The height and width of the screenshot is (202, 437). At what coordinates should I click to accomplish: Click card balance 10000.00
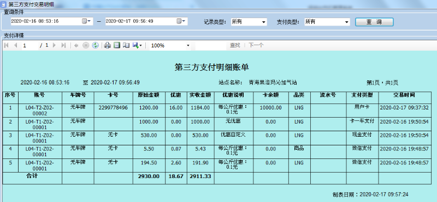270,107
